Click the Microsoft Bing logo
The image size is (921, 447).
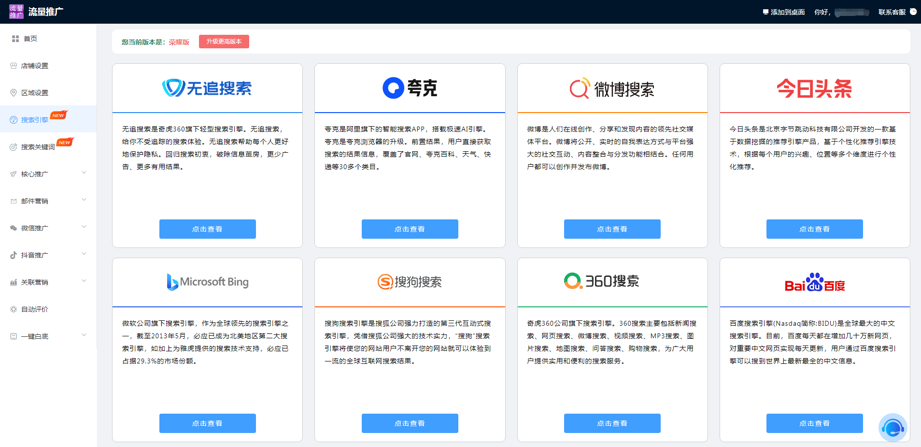(207, 282)
